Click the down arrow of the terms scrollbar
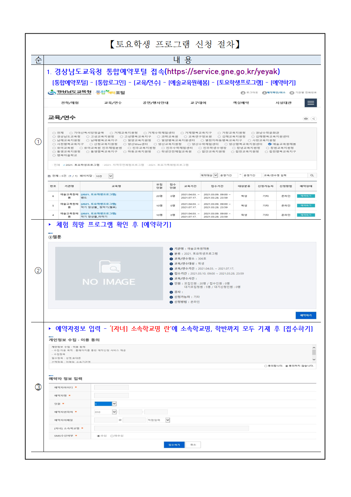 click(x=314, y=360)
